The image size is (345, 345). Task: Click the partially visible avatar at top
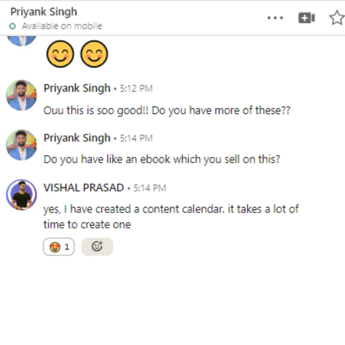coord(21,41)
